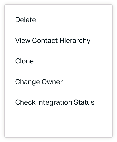Pick Clone in the dropdown list

59,61
